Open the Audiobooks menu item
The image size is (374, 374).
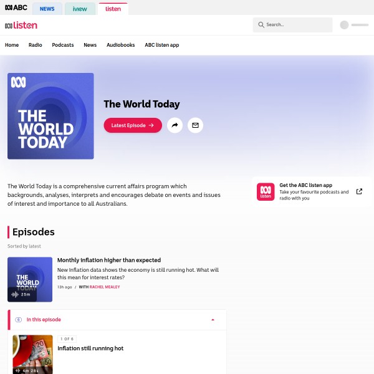click(x=120, y=45)
